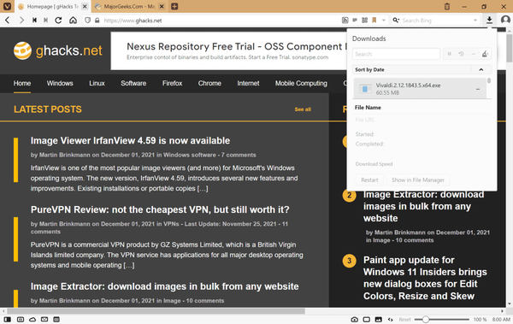This screenshot has height=324, width=513.
Task: Open the Windows category link
Action: pos(60,83)
